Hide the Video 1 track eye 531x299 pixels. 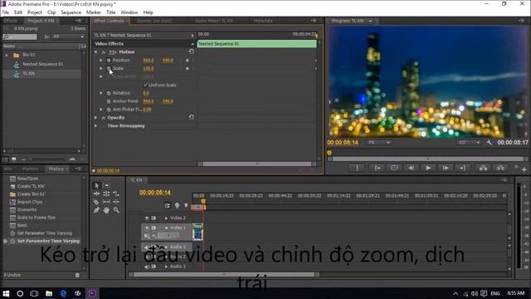click(147, 228)
